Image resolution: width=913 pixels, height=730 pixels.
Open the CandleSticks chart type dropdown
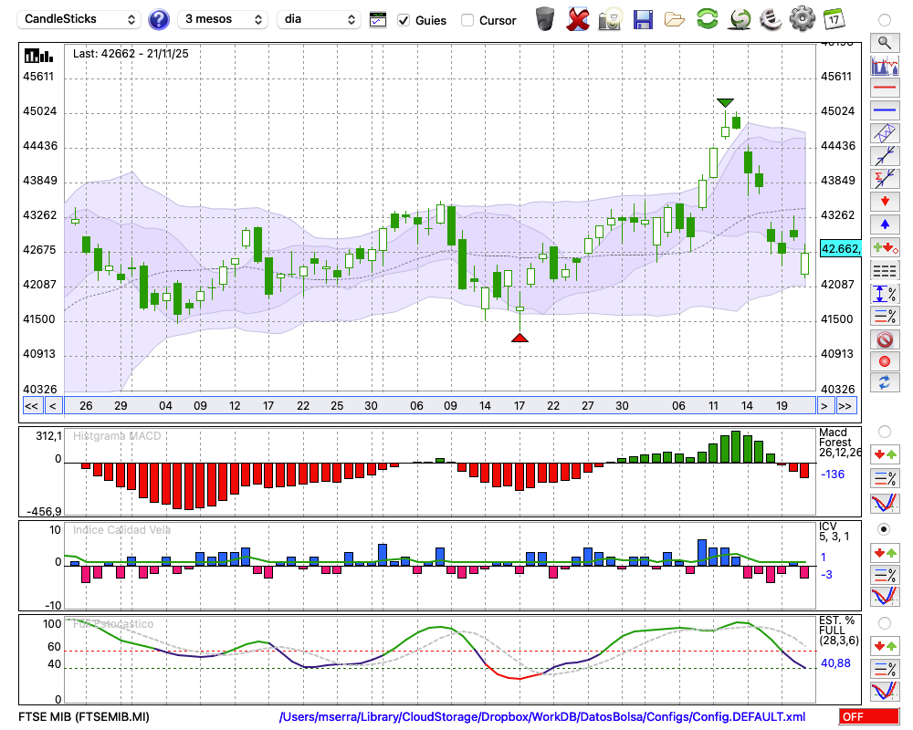(x=80, y=19)
